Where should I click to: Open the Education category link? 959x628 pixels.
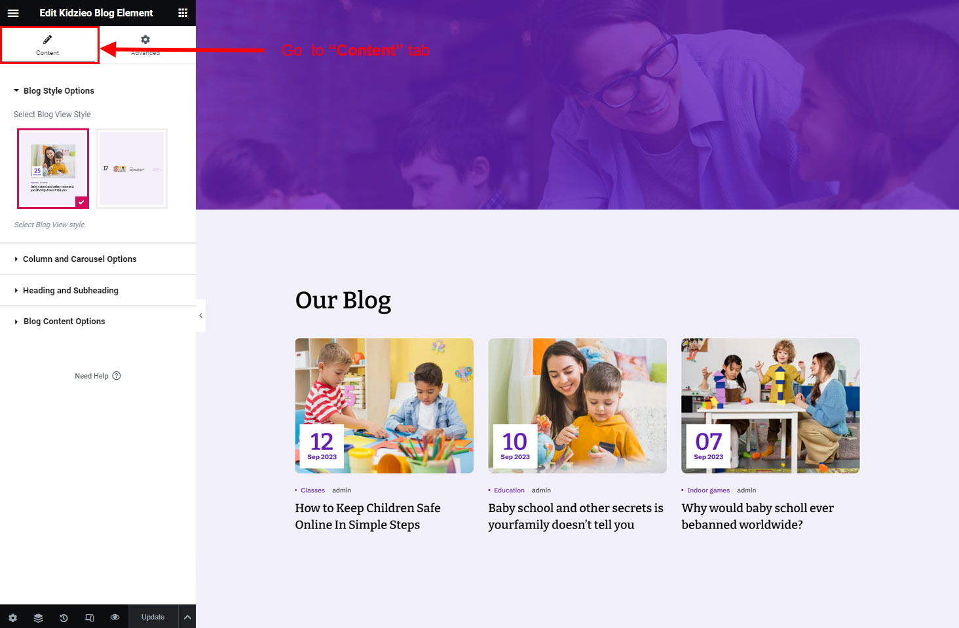(x=509, y=490)
